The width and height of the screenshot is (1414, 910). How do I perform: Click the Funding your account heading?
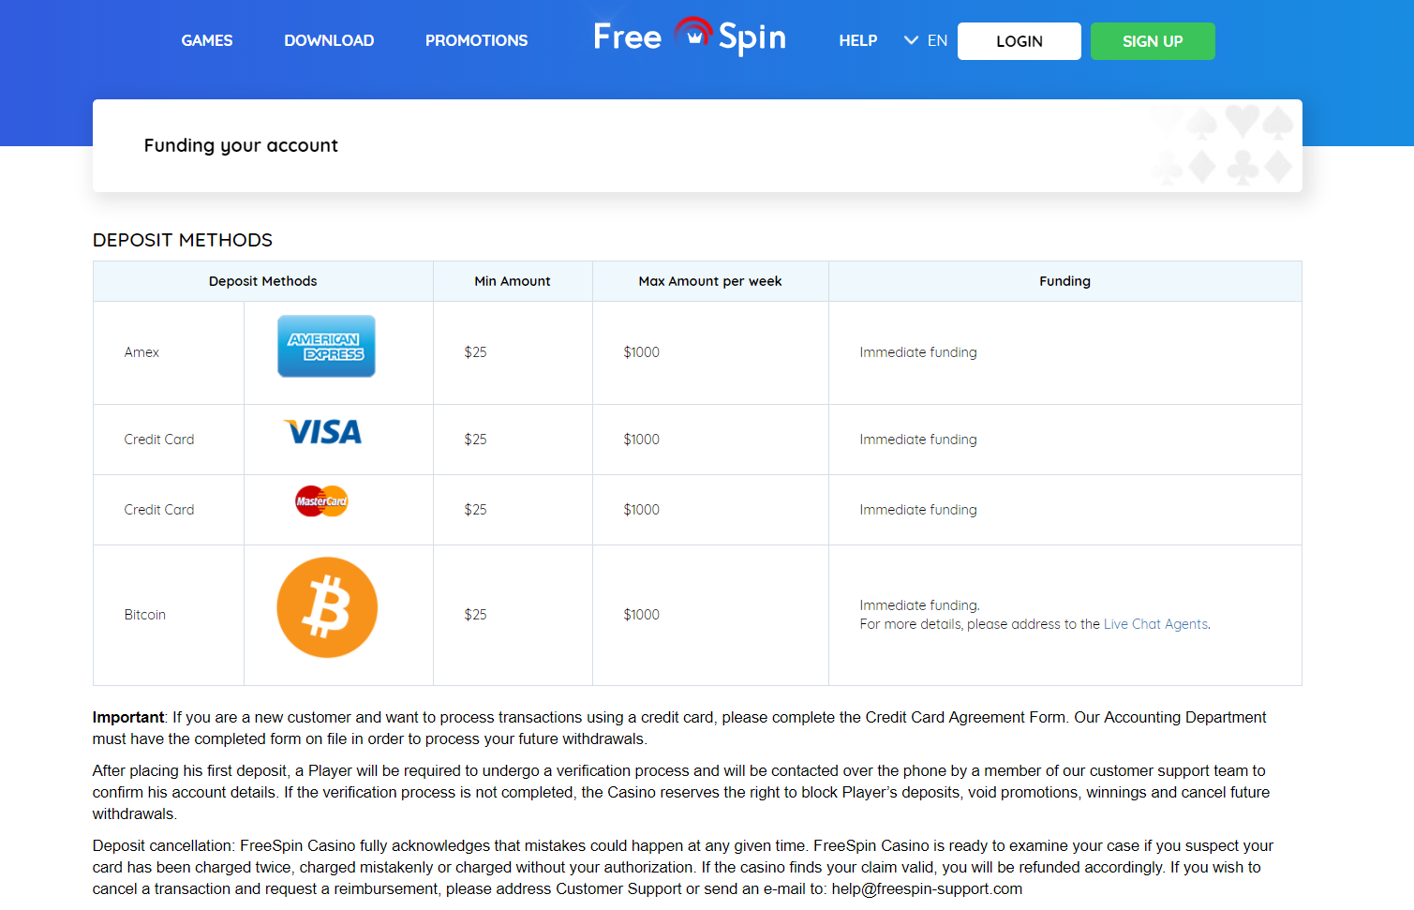tap(241, 145)
